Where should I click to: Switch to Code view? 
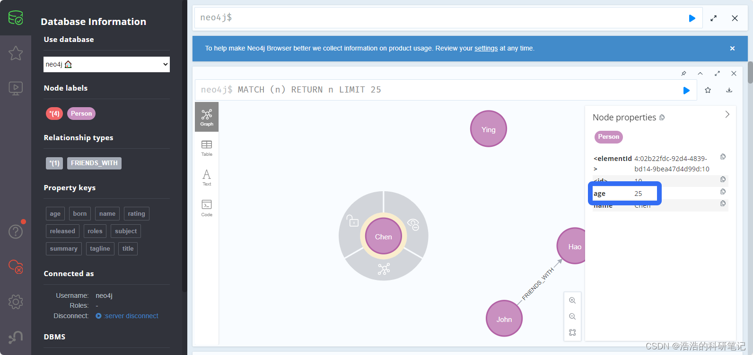click(207, 208)
